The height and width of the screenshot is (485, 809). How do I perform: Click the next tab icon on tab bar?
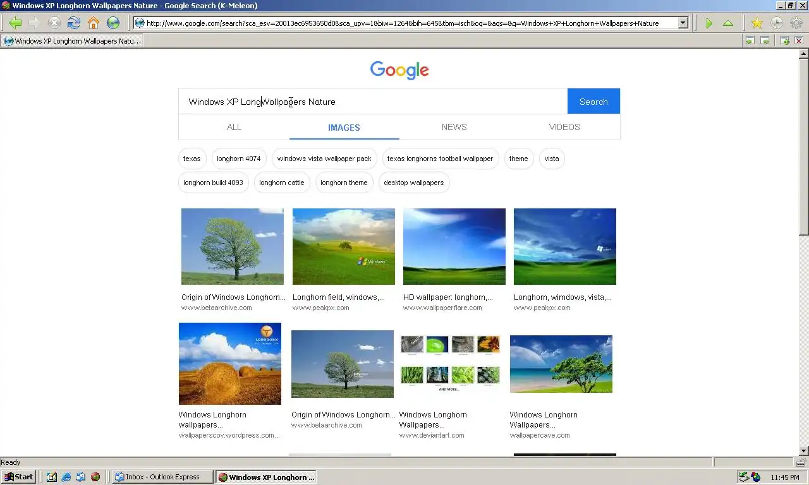click(x=765, y=40)
